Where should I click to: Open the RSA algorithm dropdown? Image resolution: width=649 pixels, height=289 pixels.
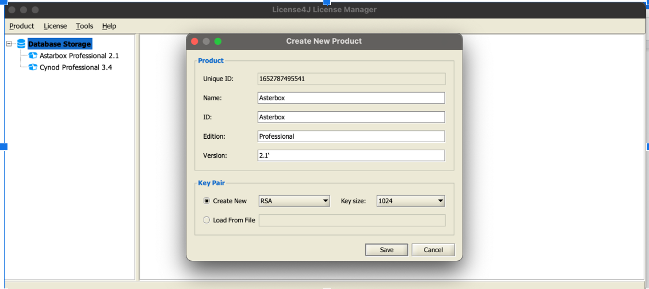pos(294,201)
